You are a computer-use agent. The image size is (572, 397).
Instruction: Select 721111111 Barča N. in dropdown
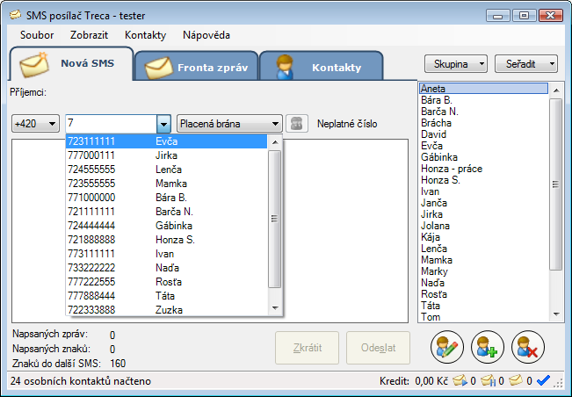tap(166, 212)
